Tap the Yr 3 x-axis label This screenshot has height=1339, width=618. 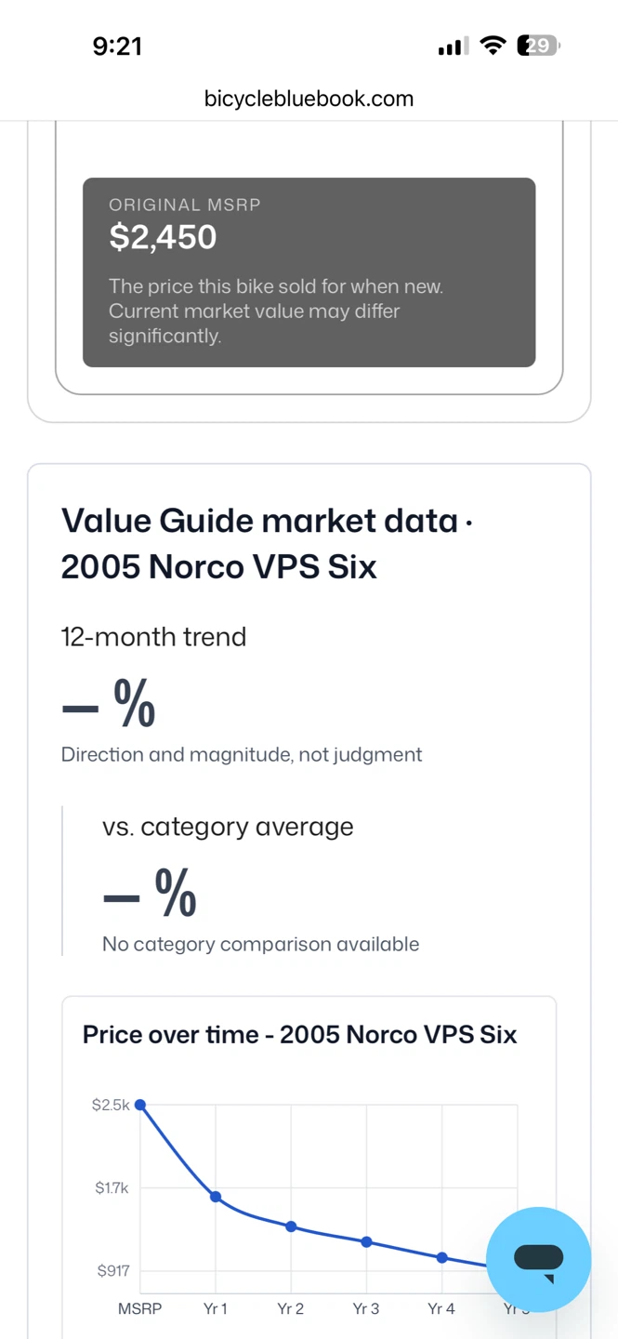366,1308
